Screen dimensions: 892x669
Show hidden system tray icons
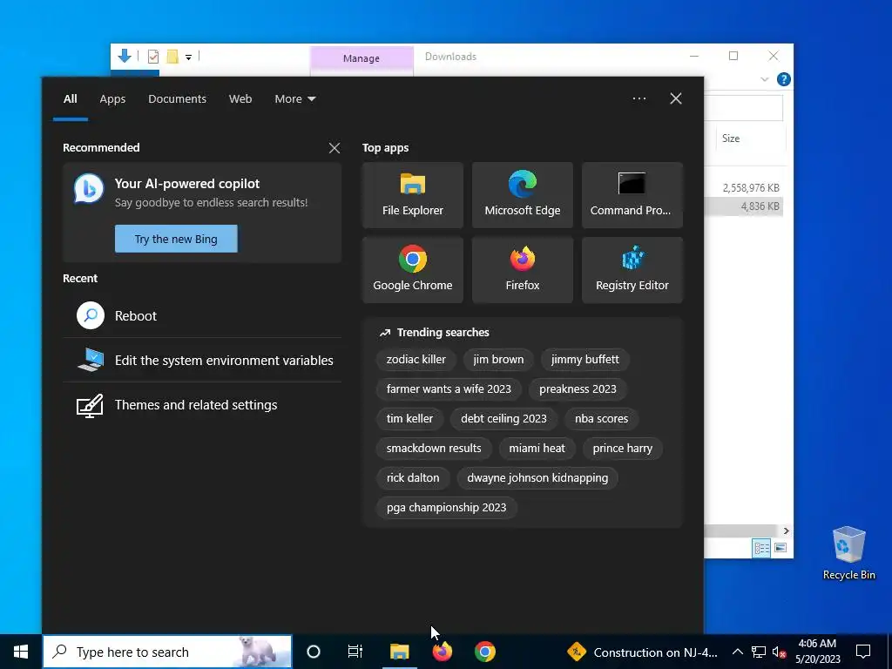click(737, 652)
